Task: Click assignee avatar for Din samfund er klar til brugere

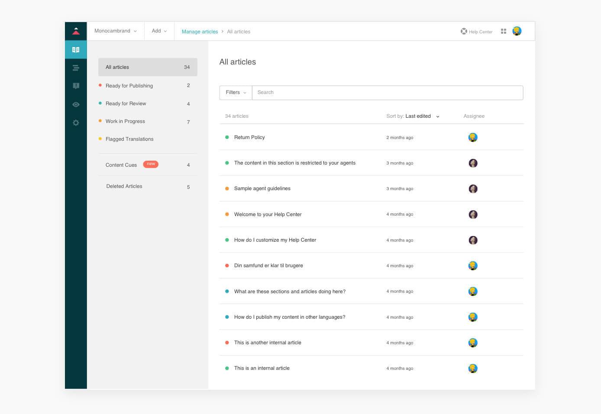Action: tap(473, 265)
